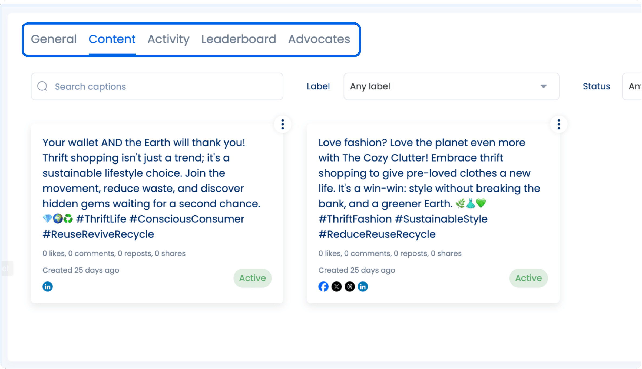Screen dimensions: 642x369
Task: Select the LinkedIn icon on the second post
Action: [363, 286]
